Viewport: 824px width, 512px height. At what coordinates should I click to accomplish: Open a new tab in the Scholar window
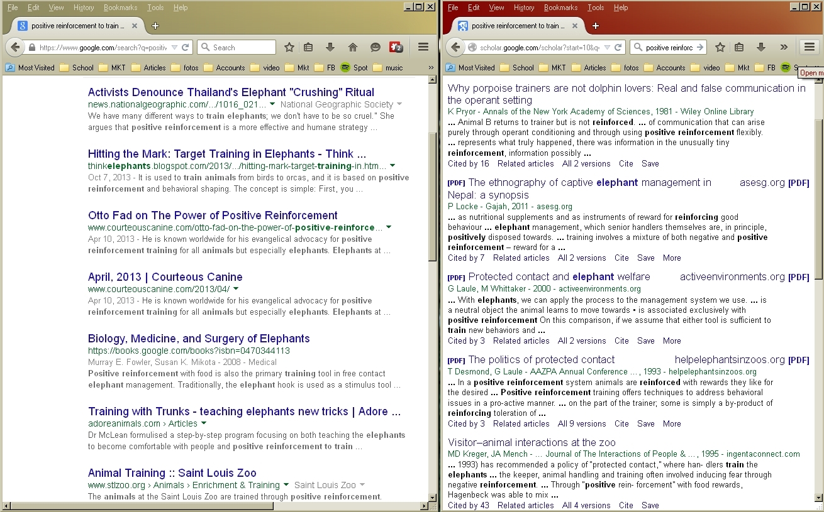(596, 26)
